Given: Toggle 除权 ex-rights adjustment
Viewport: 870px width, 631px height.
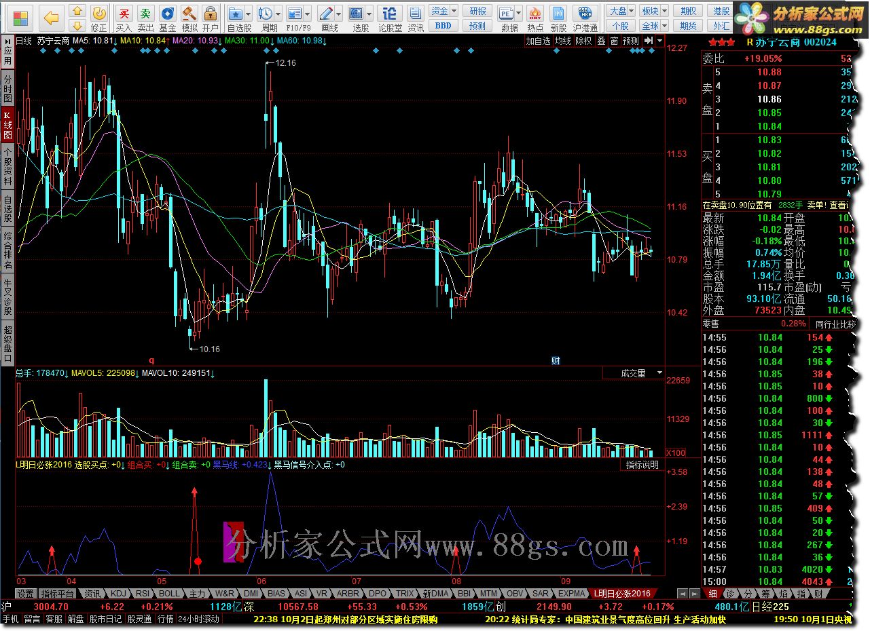Looking at the screenshot, I should pyautogui.click(x=583, y=41).
